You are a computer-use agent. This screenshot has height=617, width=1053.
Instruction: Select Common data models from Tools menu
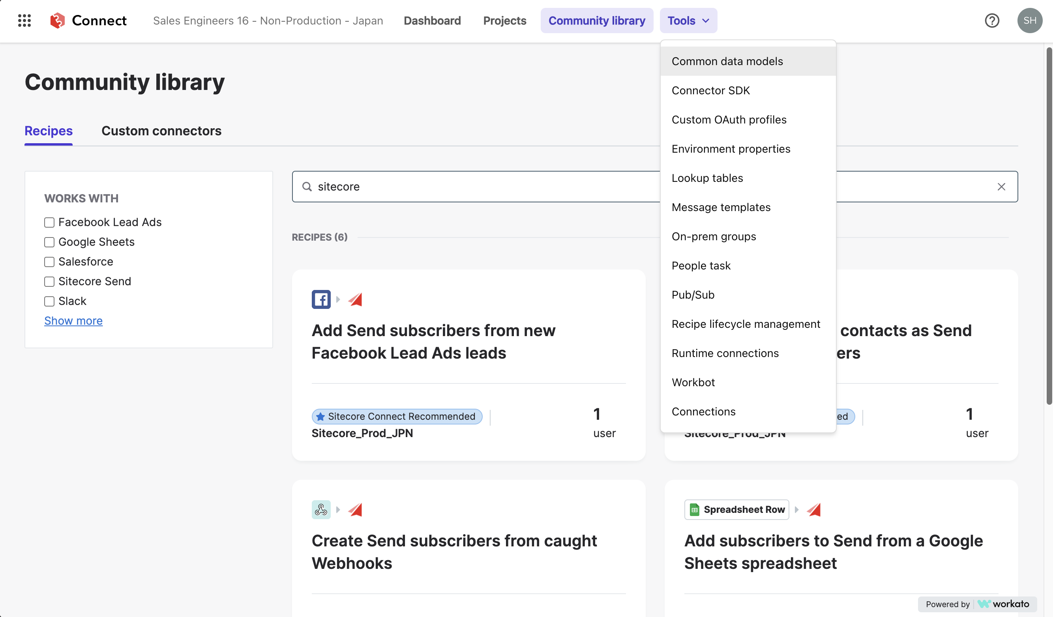click(748, 62)
